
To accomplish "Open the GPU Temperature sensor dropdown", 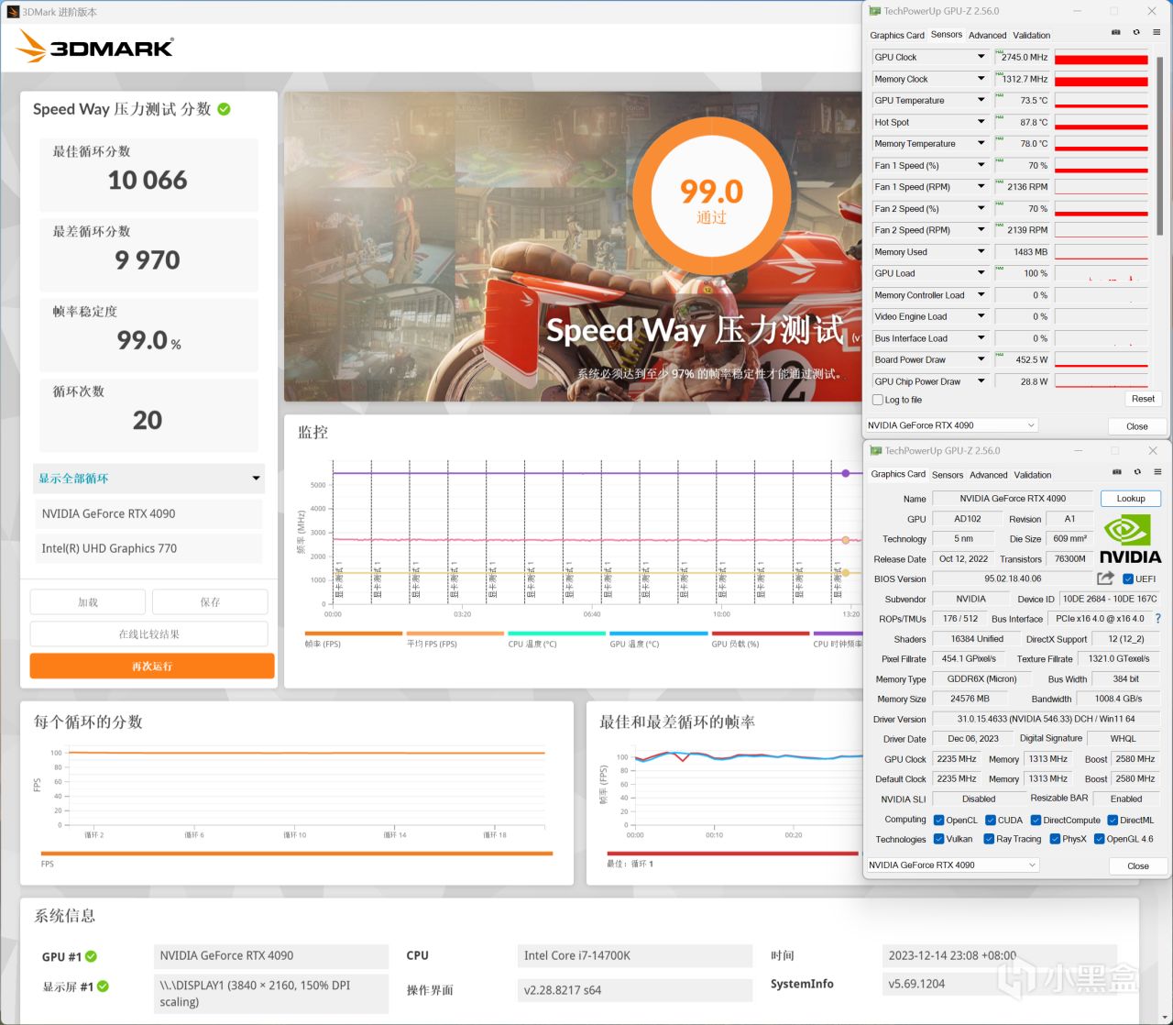I will pyautogui.click(x=981, y=100).
